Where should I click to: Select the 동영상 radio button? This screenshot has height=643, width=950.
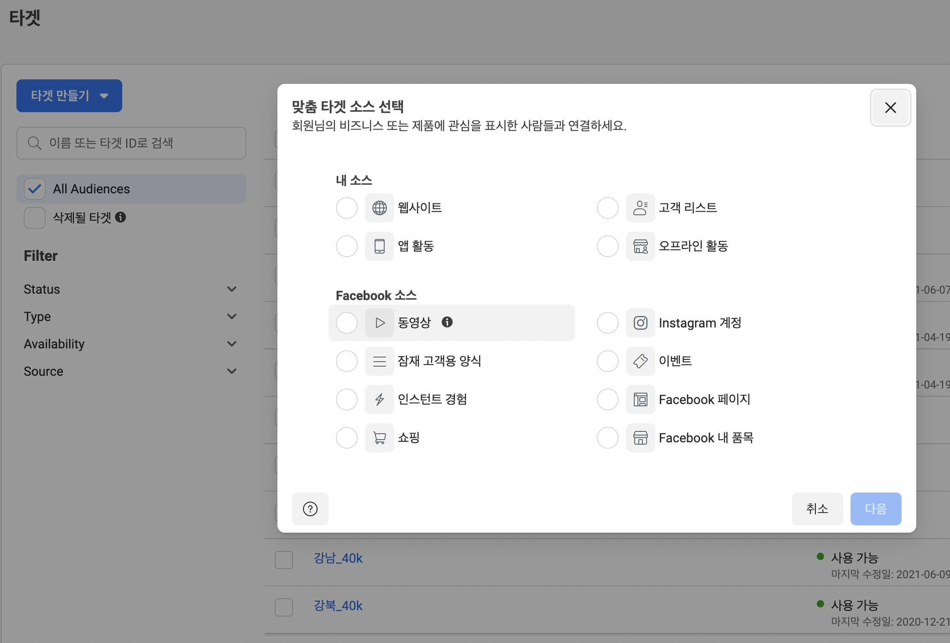point(347,323)
